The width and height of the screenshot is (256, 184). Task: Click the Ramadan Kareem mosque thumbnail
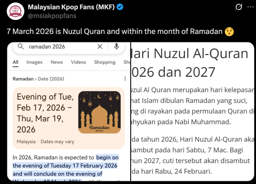[x=99, y=112]
